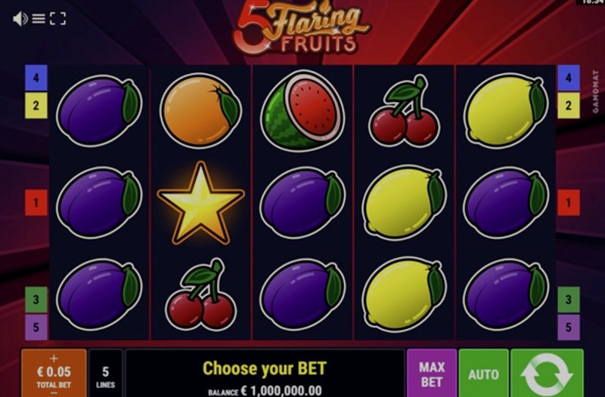Click the golden star symbol
Image resolution: width=605 pixels, height=397 pixels.
pyautogui.click(x=200, y=203)
